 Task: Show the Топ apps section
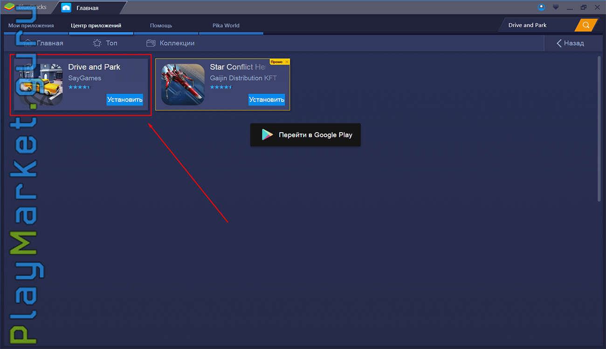(x=105, y=43)
